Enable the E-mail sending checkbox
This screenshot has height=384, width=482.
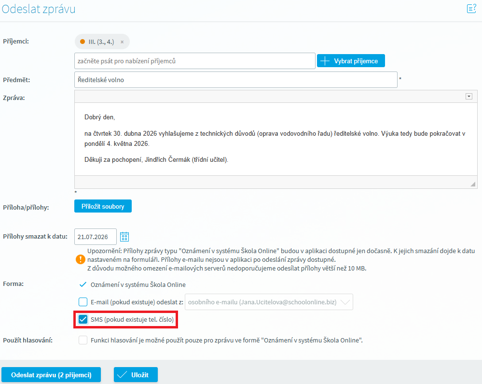coord(83,302)
